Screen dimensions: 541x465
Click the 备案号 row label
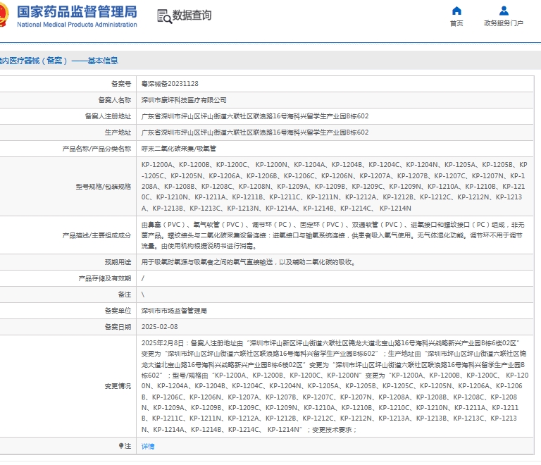point(121,83)
